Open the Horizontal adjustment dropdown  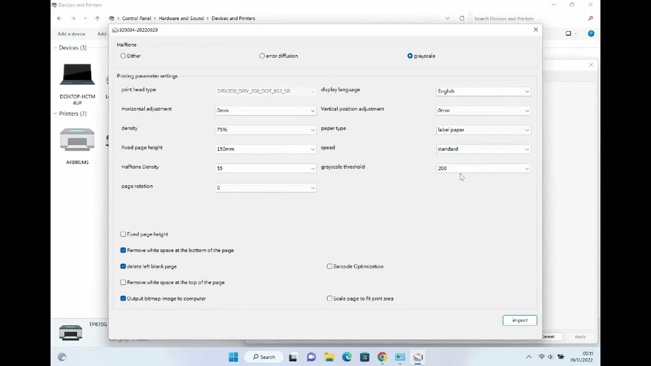(x=266, y=110)
